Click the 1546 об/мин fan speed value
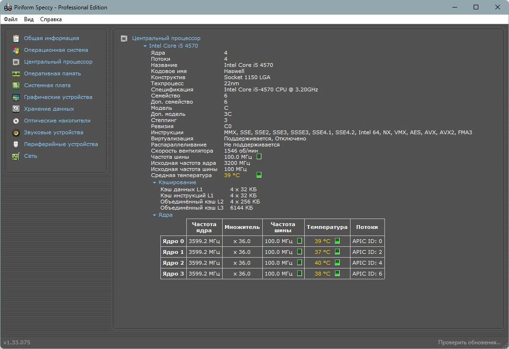This screenshot has width=509, height=349. (241, 151)
